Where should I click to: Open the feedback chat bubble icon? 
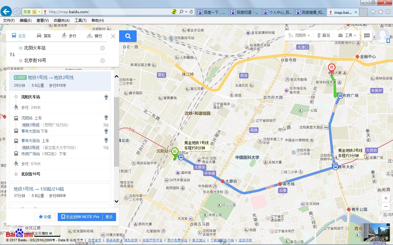click(x=367, y=36)
